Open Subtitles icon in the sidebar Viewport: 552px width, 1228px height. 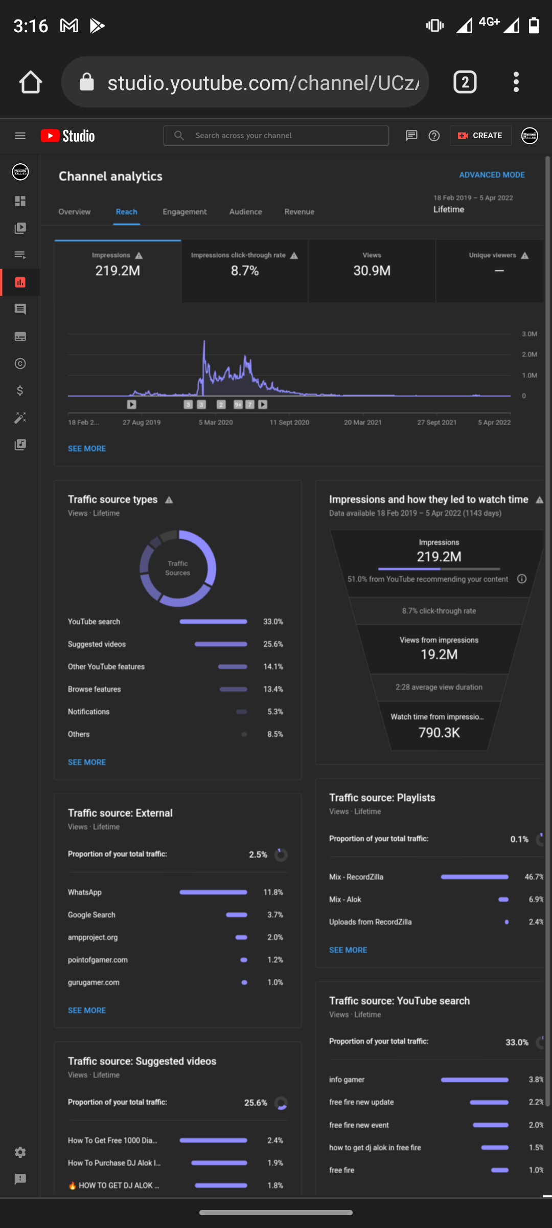20,337
